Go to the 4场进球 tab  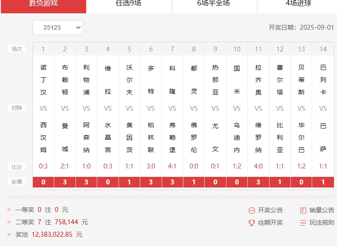click(298, 4)
